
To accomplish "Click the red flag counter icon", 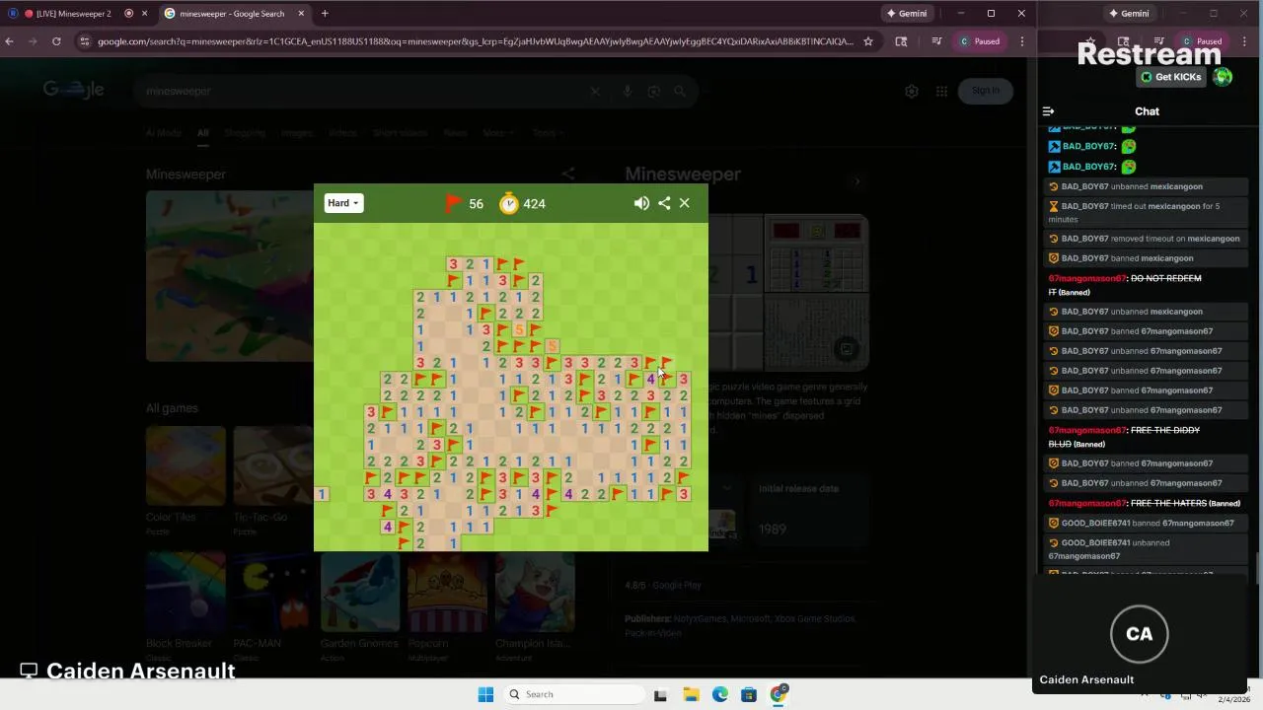I will pyautogui.click(x=453, y=203).
